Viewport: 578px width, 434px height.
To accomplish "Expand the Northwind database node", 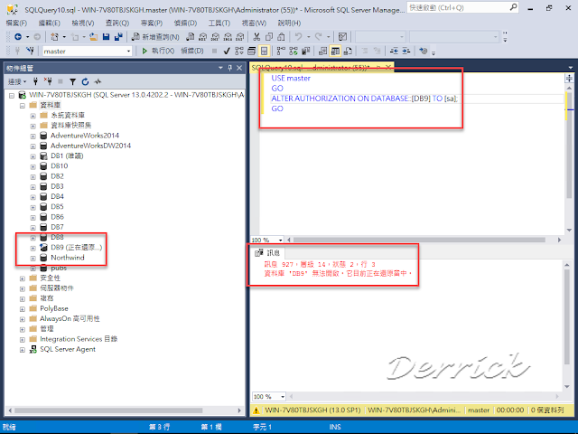I will click(x=33, y=258).
